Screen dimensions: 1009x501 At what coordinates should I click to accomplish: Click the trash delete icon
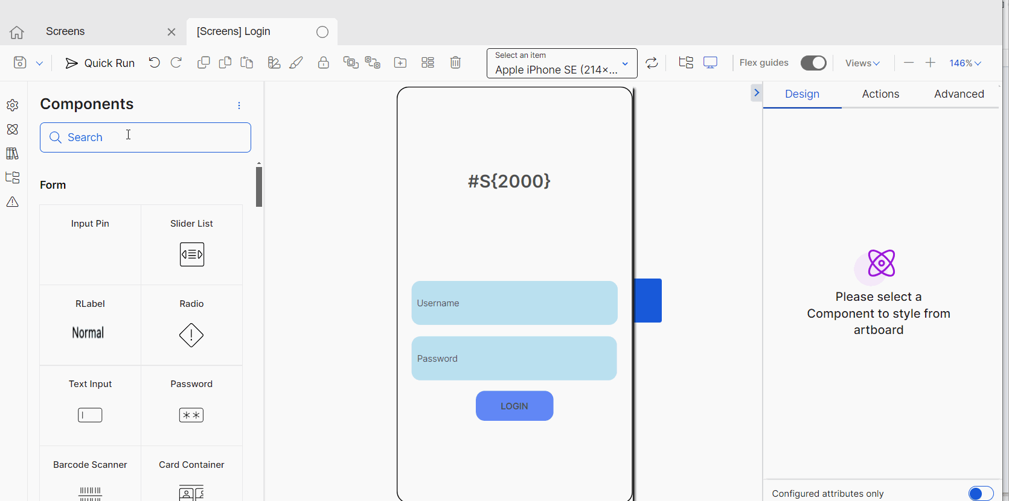point(455,63)
